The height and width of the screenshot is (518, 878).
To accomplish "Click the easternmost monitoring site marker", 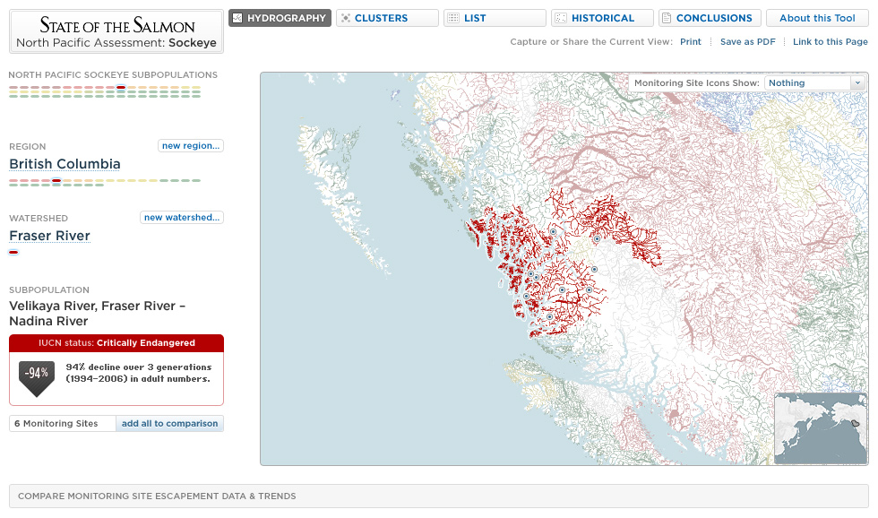I will point(598,239).
